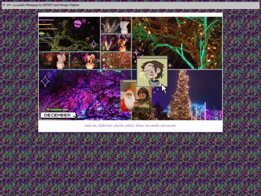This screenshot has height=196, width=261.
Task: Open the DECEMBER month dropdown
Action: [58, 115]
